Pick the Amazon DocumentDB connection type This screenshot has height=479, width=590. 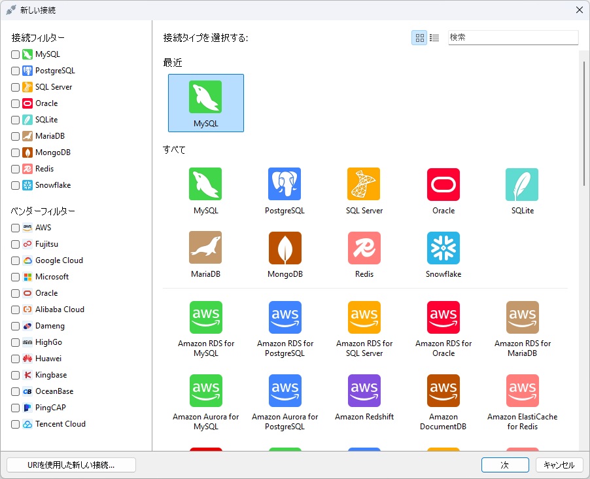pyautogui.click(x=443, y=402)
